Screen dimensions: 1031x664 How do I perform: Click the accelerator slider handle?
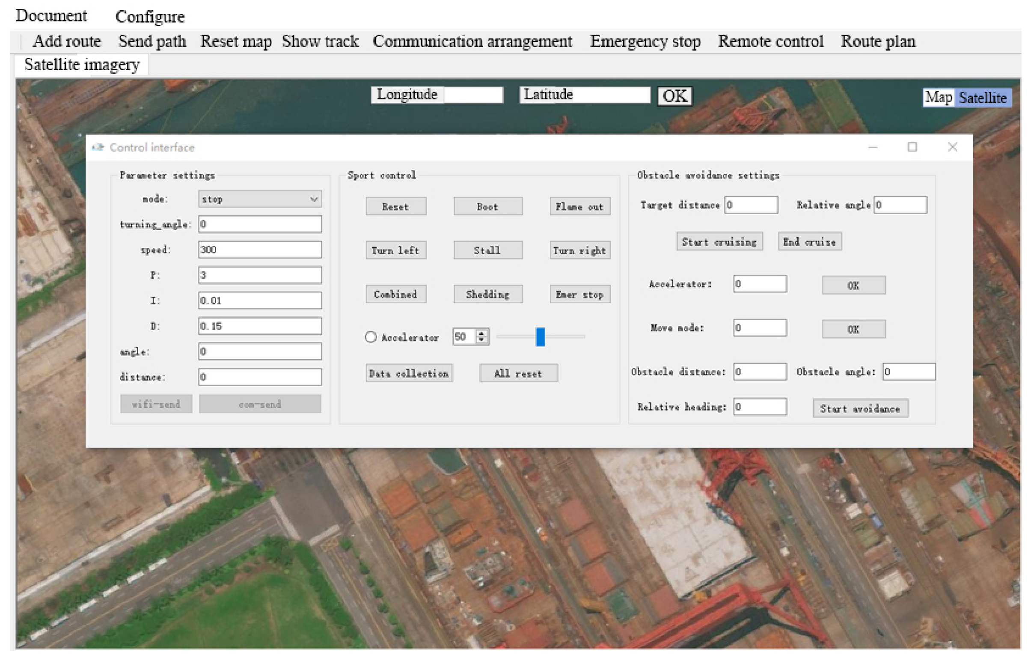tap(540, 337)
